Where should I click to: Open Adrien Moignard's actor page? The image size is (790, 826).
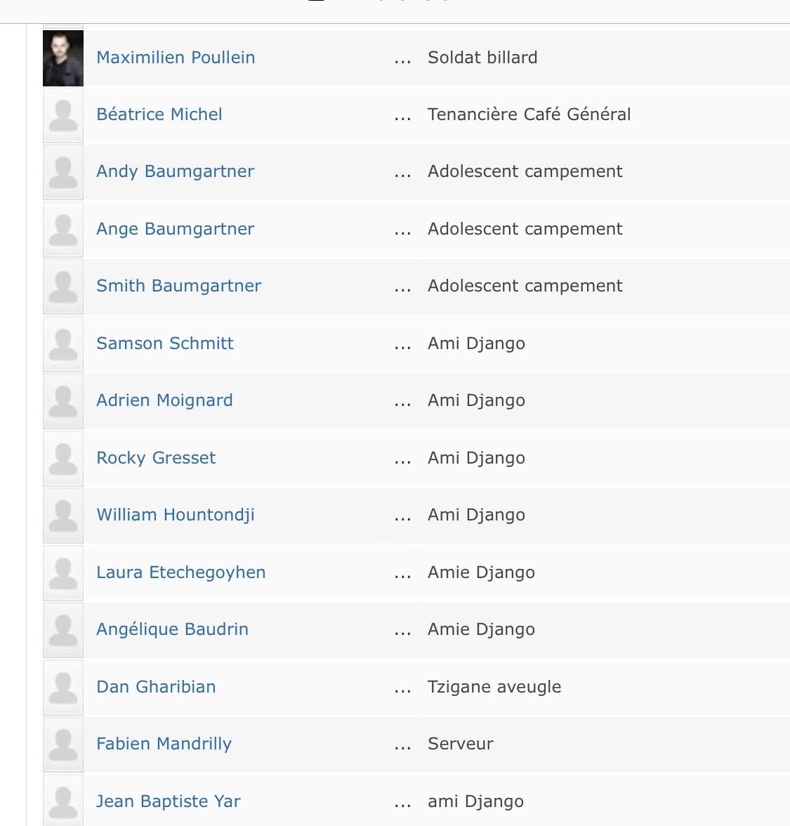(164, 400)
